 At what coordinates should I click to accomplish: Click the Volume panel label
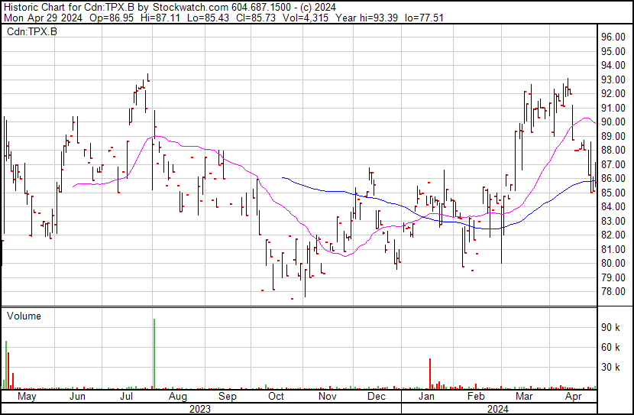(x=24, y=316)
